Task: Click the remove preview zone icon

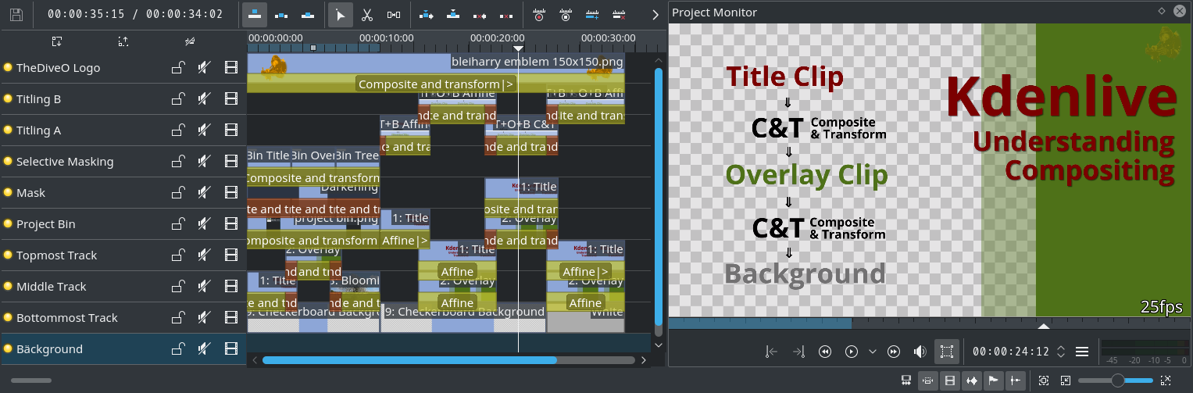Action: click(619, 14)
